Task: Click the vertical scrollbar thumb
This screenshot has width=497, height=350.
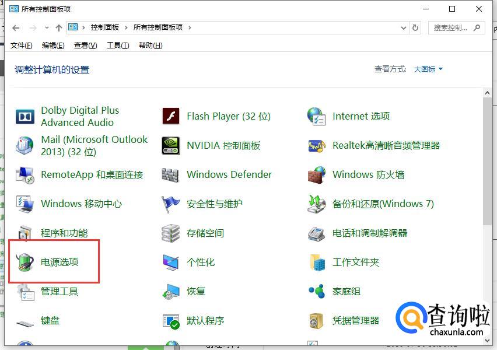Action: pos(487,162)
